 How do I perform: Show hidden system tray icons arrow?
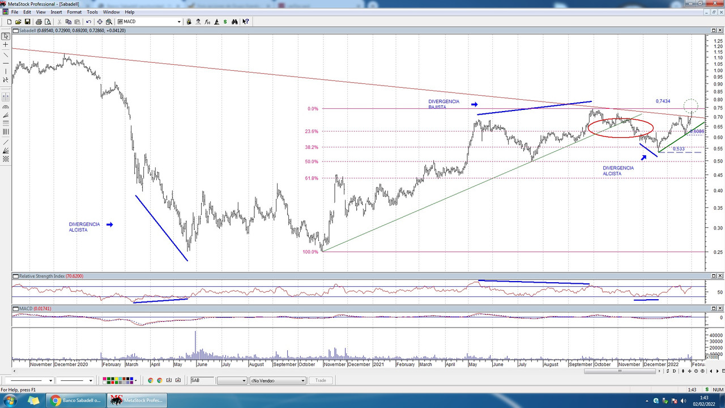(x=648, y=401)
